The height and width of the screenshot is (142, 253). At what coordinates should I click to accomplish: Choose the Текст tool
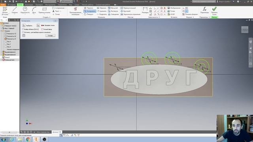point(56,11)
